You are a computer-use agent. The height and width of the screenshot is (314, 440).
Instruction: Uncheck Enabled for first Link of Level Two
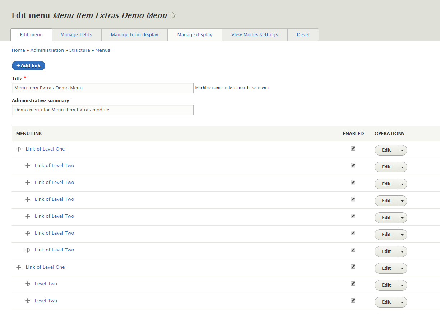pyautogui.click(x=353, y=165)
